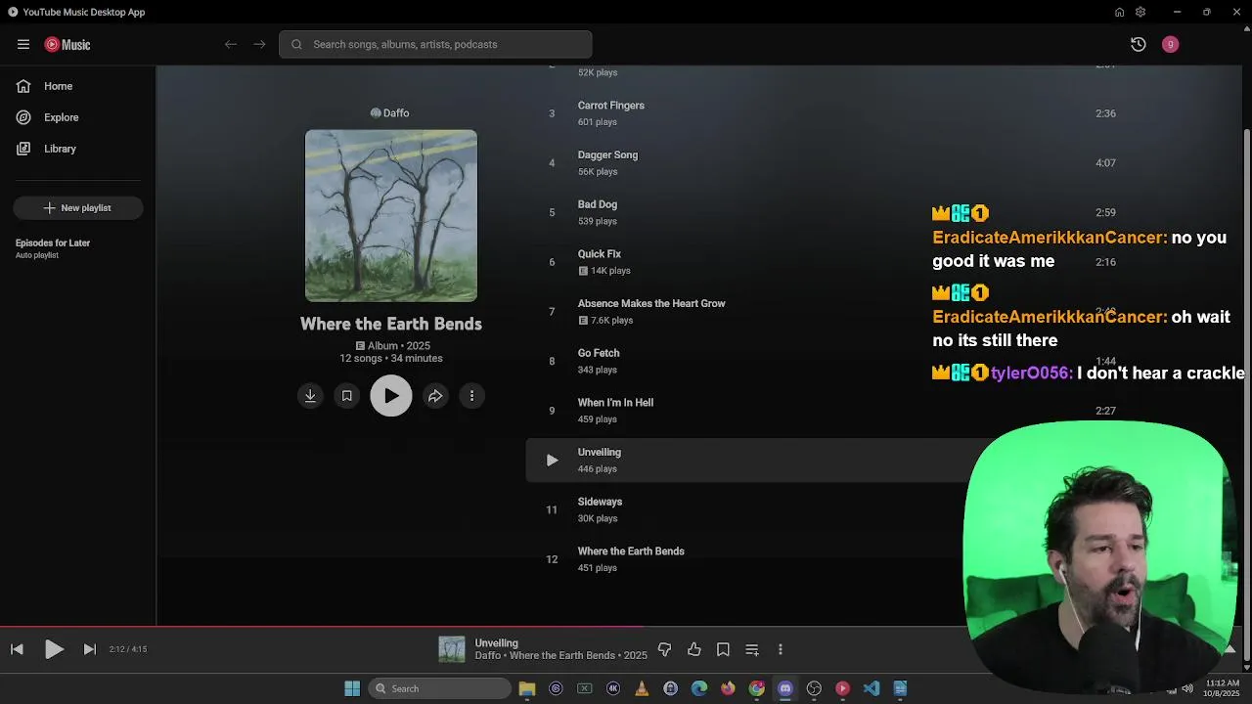Viewport: 1252px width, 704px height.
Task: Open Visual Studio Code from taskbar
Action: (872, 688)
